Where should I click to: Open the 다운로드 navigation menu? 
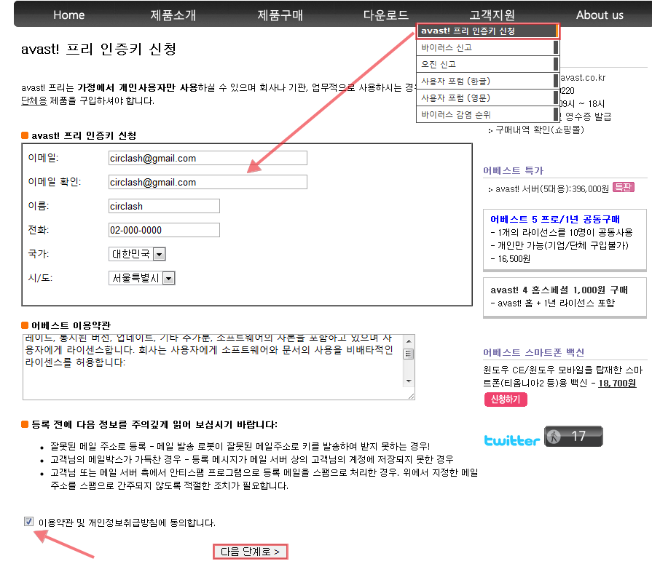coord(386,15)
